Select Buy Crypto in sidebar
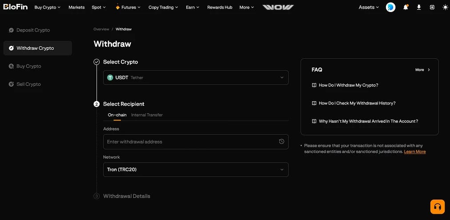 pyautogui.click(x=38, y=66)
